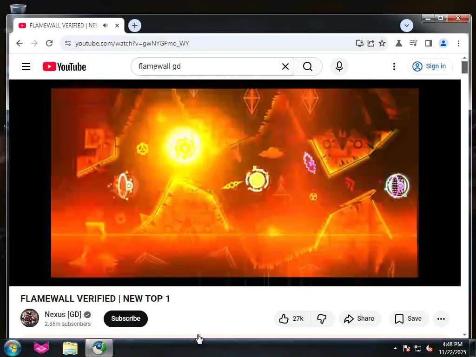Open the Chrome labs flask icon
Image resolution: width=476 pixels, height=357 pixels.
(398, 43)
